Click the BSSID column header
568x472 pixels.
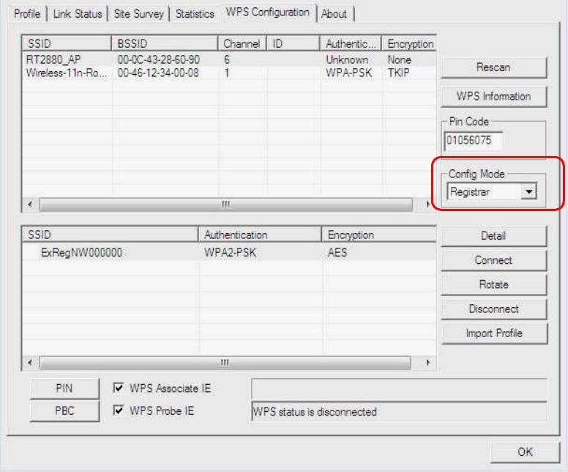coord(165,43)
